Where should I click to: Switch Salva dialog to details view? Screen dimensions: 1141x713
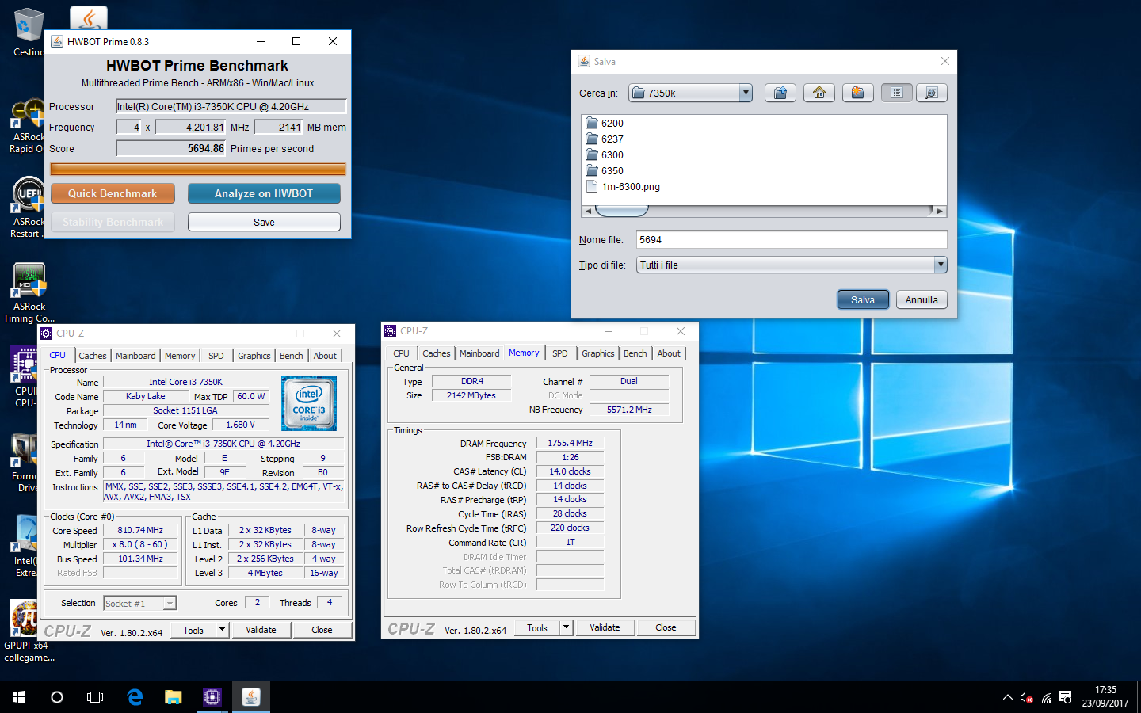[931, 93]
